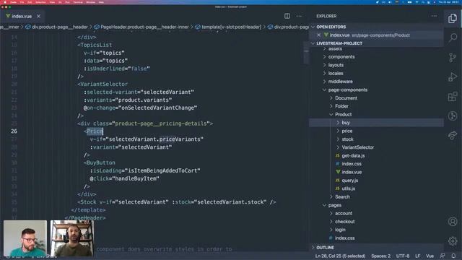Expand the price folder

pyautogui.click(x=346, y=131)
